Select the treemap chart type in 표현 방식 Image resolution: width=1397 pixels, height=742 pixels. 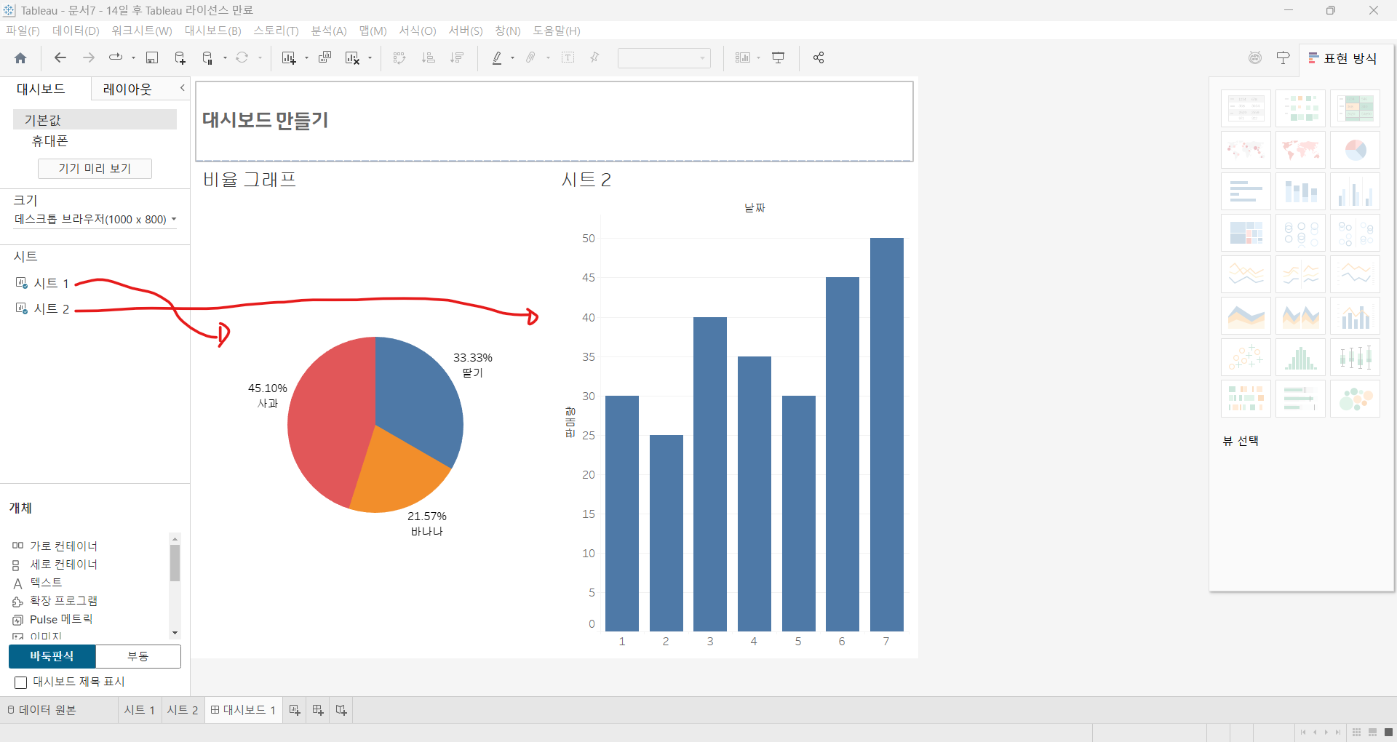click(x=1246, y=233)
